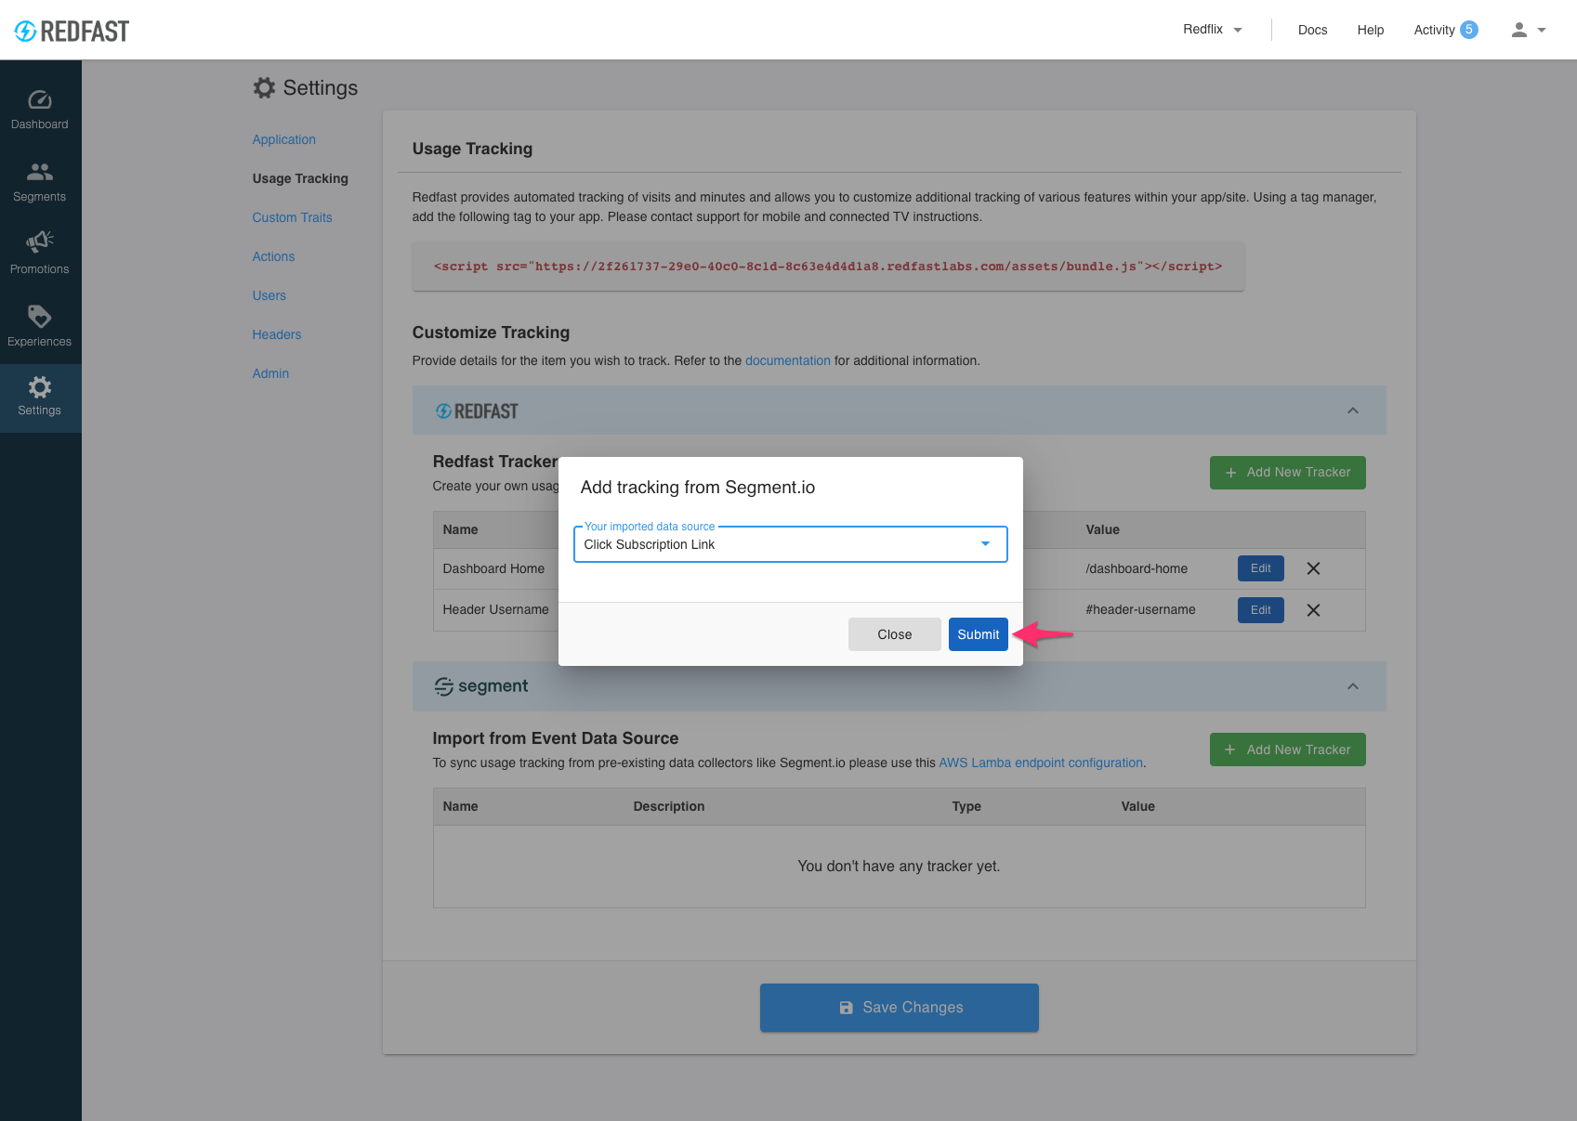Viewport: 1577px width, 1121px height.
Task: Collapse the Redfast tracker section chevron
Action: point(1353,411)
